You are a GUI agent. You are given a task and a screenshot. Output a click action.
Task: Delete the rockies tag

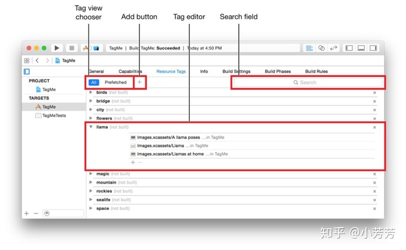(374, 191)
